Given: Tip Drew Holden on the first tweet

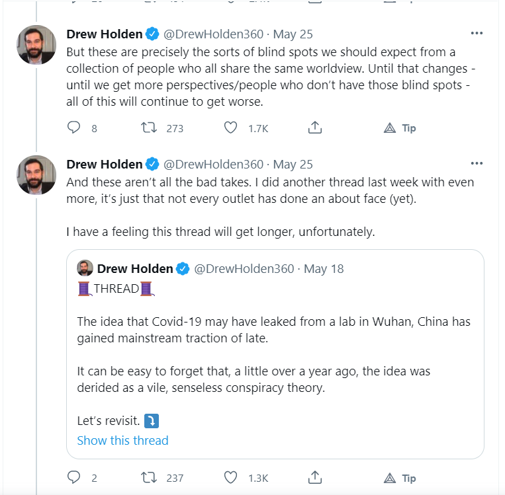Looking at the screenshot, I should (x=400, y=128).
